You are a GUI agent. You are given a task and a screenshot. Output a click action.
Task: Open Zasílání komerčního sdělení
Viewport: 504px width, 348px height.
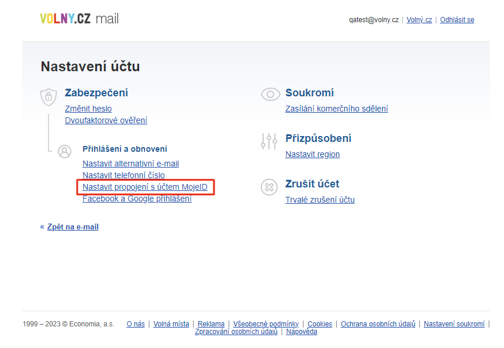(337, 109)
